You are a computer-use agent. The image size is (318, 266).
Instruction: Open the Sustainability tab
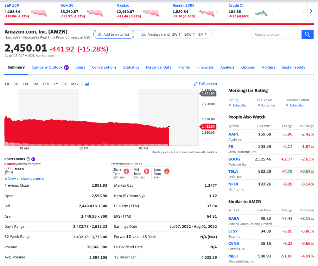[294, 67]
